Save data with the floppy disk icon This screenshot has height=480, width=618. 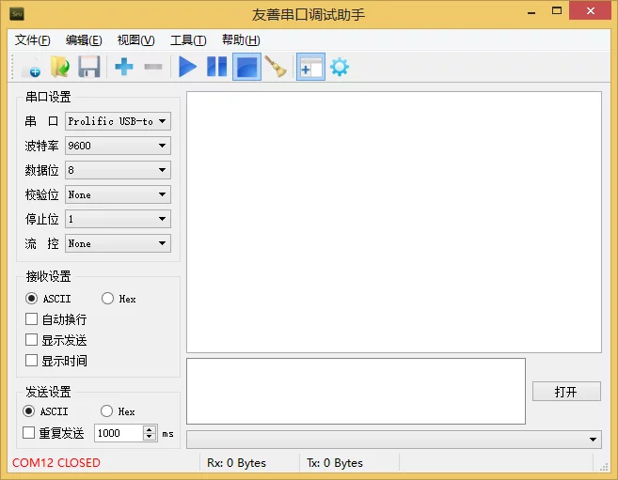click(89, 68)
